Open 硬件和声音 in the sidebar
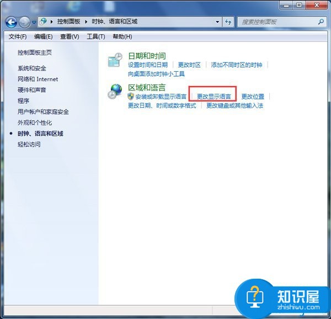 [32, 90]
